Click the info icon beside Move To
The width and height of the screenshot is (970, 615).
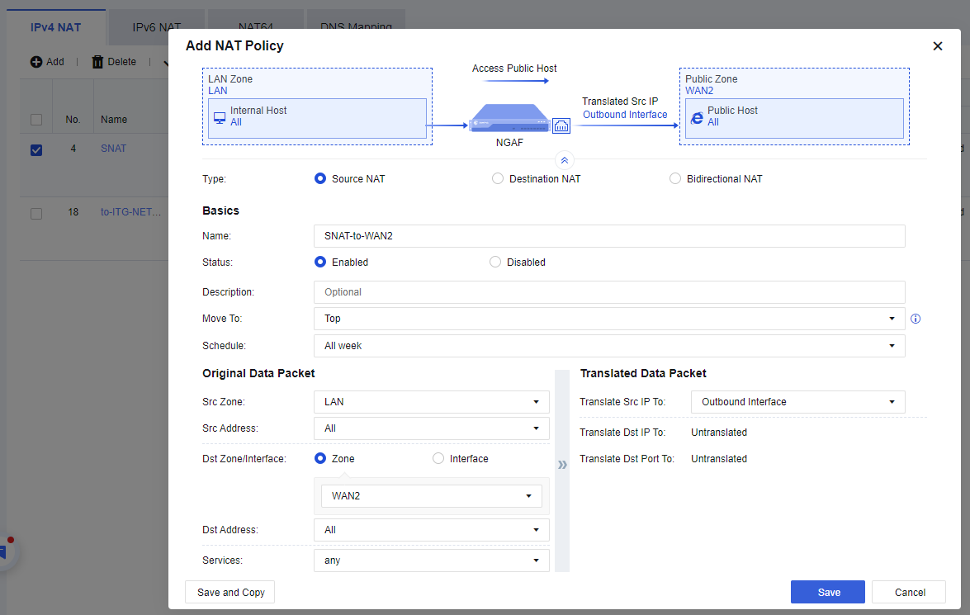[915, 319]
